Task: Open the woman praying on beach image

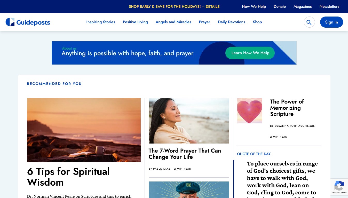Action: (x=189, y=121)
